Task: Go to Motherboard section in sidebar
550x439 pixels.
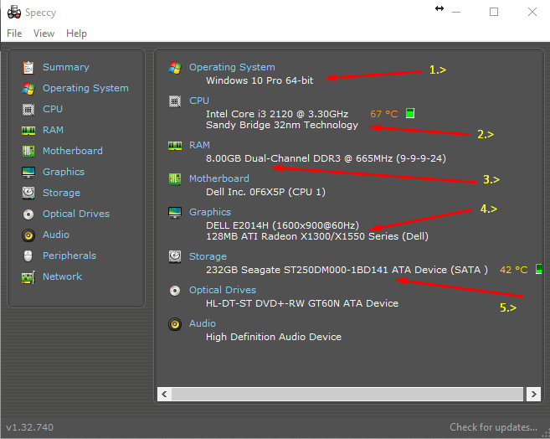Action: coord(73,151)
